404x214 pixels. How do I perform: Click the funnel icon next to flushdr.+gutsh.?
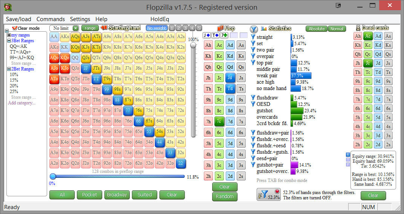[253, 152]
